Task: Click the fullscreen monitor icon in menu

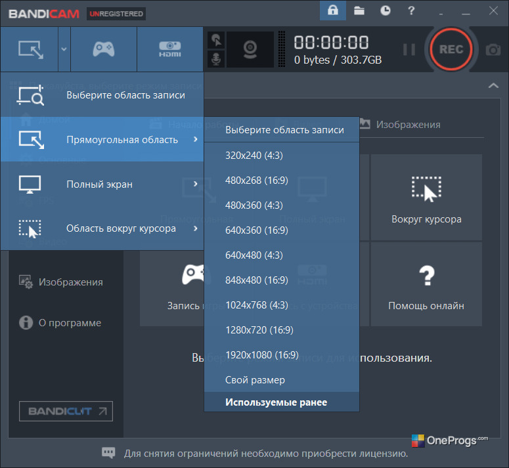Action: pyautogui.click(x=30, y=184)
